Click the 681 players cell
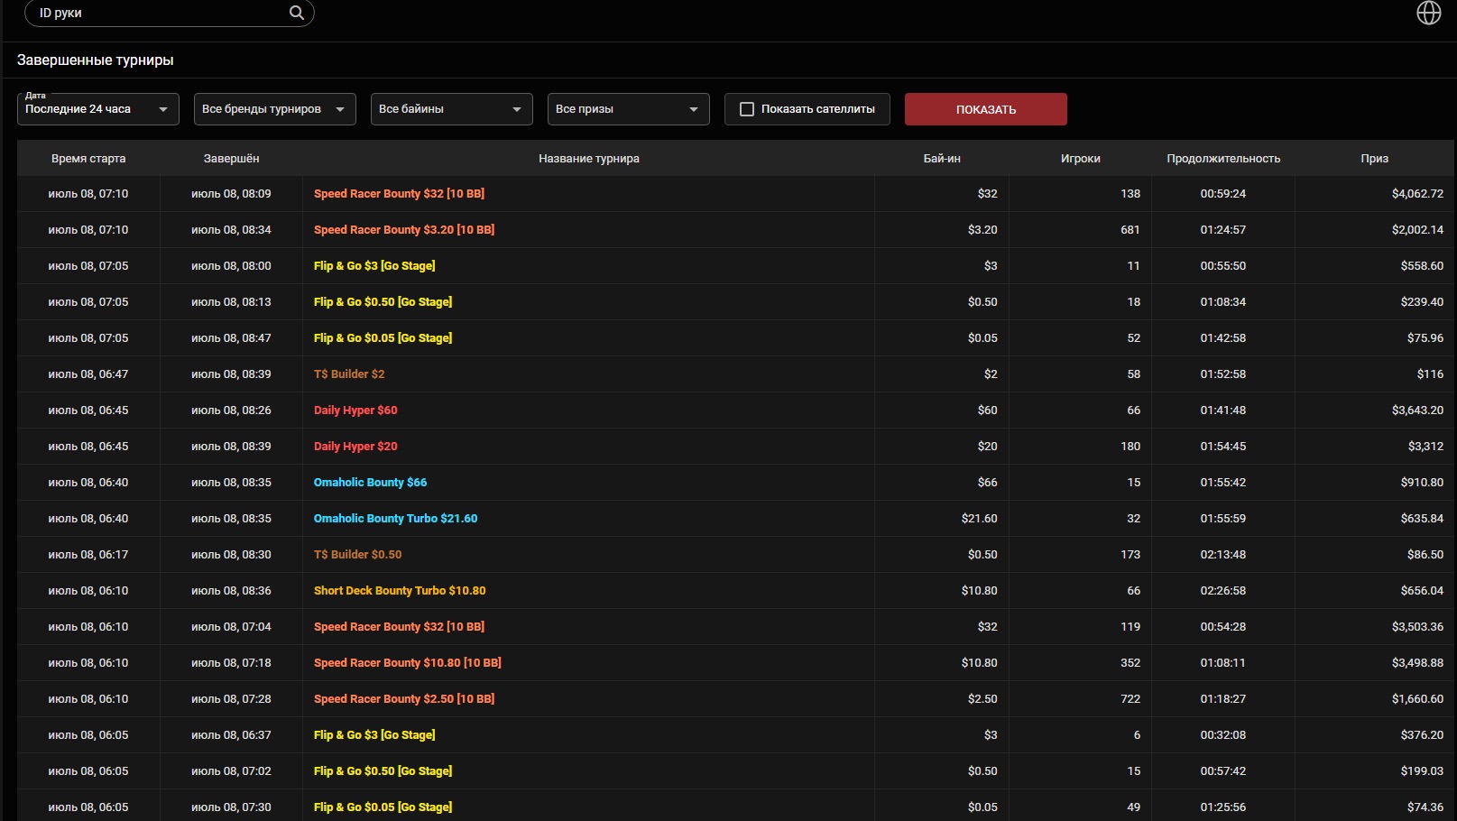Viewport: 1457px width, 821px height. click(x=1130, y=230)
